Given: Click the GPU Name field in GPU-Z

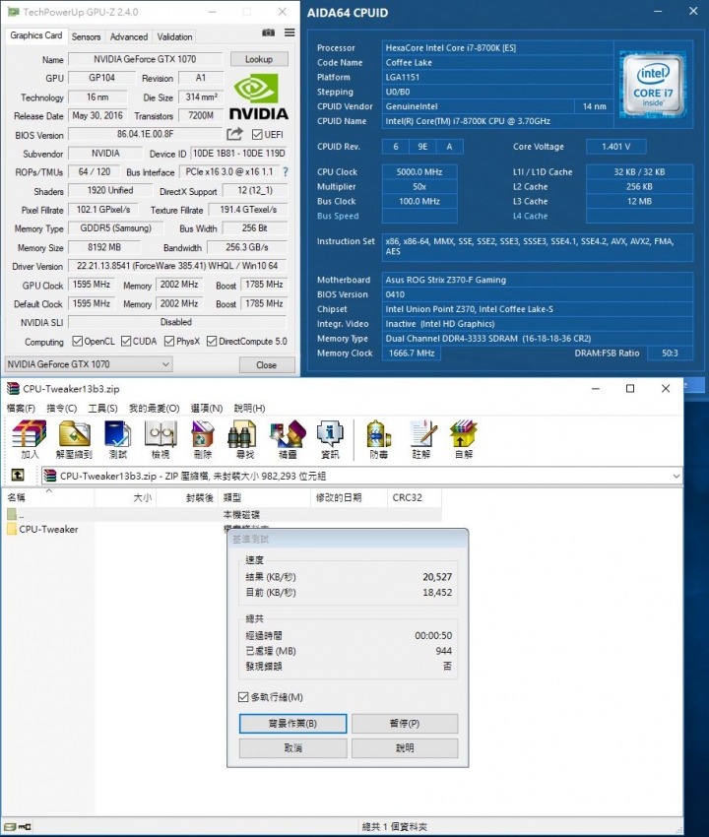Looking at the screenshot, I should [145, 59].
